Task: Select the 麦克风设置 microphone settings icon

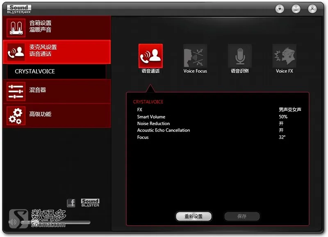Action: point(16,52)
